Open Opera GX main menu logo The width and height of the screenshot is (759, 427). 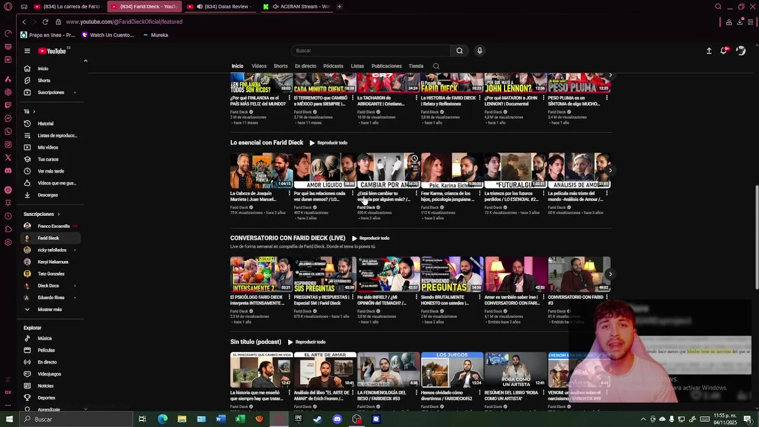pos(8,7)
